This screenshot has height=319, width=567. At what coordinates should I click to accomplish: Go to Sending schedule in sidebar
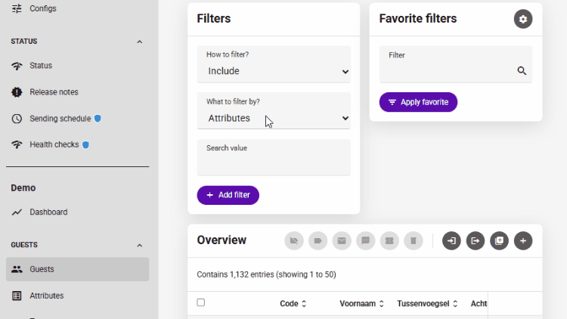60,119
